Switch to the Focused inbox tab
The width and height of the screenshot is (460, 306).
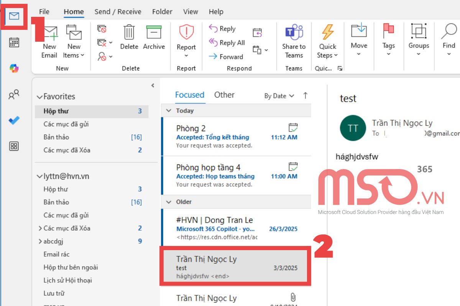[190, 95]
